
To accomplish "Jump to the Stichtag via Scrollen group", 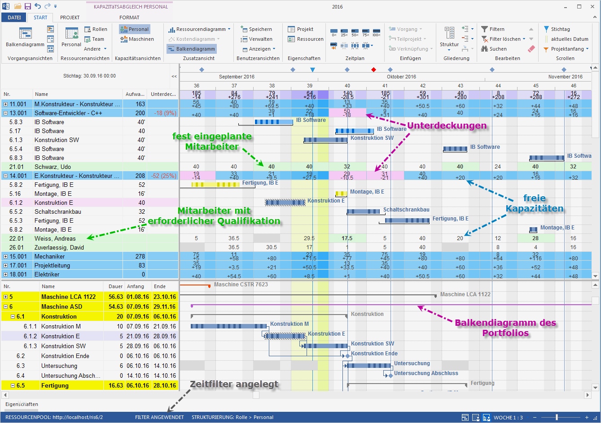I will tap(559, 29).
